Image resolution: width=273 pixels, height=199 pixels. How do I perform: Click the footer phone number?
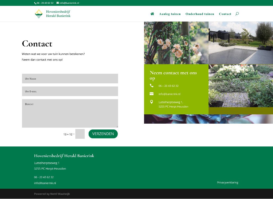(x=44, y=177)
